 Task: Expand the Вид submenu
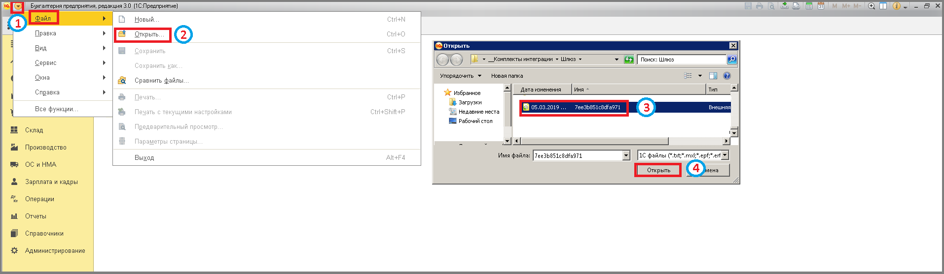pyautogui.click(x=63, y=48)
